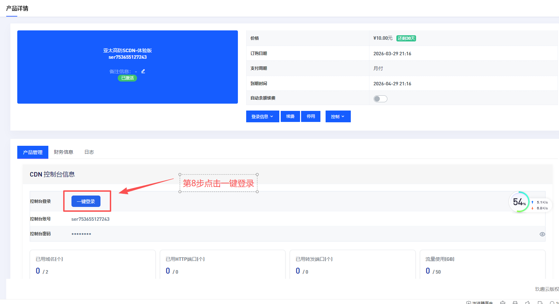The width and height of the screenshot is (559, 304).
Task: Click the 已用域名 usage card
Action: (93, 264)
